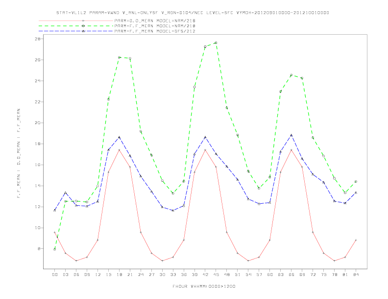Click x-axis forecast hour label 15

[108, 275]
